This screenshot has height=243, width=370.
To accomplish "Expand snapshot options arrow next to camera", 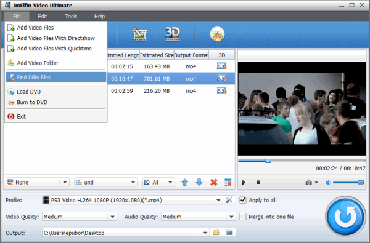I will click(x=316, y=183).
